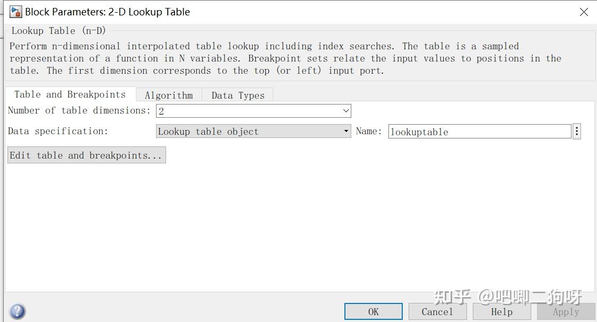The height and width of the screenshot is (322, 597).
Task: Open Help for the 2-D Lookup Table
Action: 501,311
